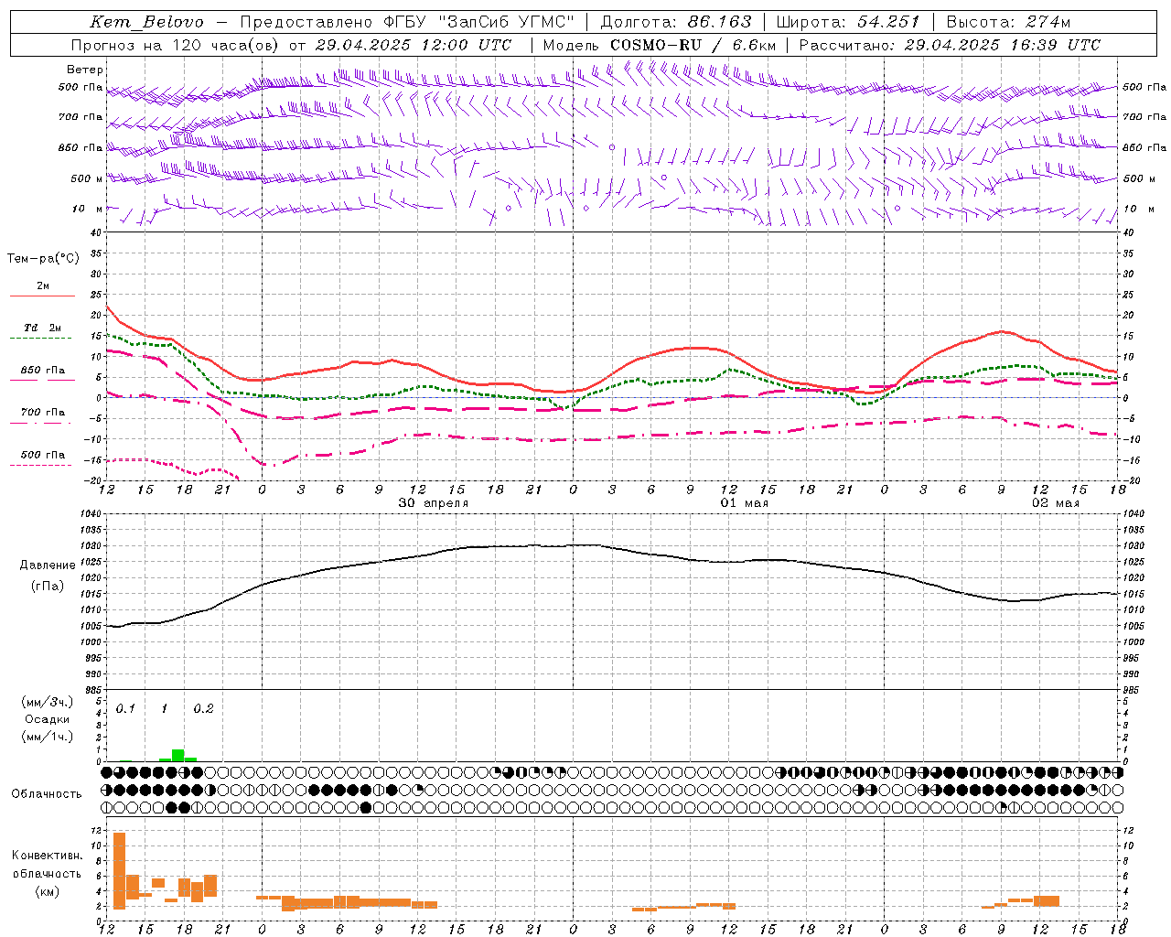The height and width of the screenshot is (937, 1171).
Task: Click the station name Kem_Belovo in header
Action: coord(147,22)
